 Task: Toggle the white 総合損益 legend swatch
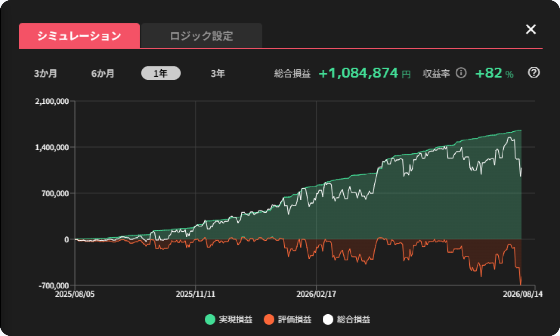[328, 319]
